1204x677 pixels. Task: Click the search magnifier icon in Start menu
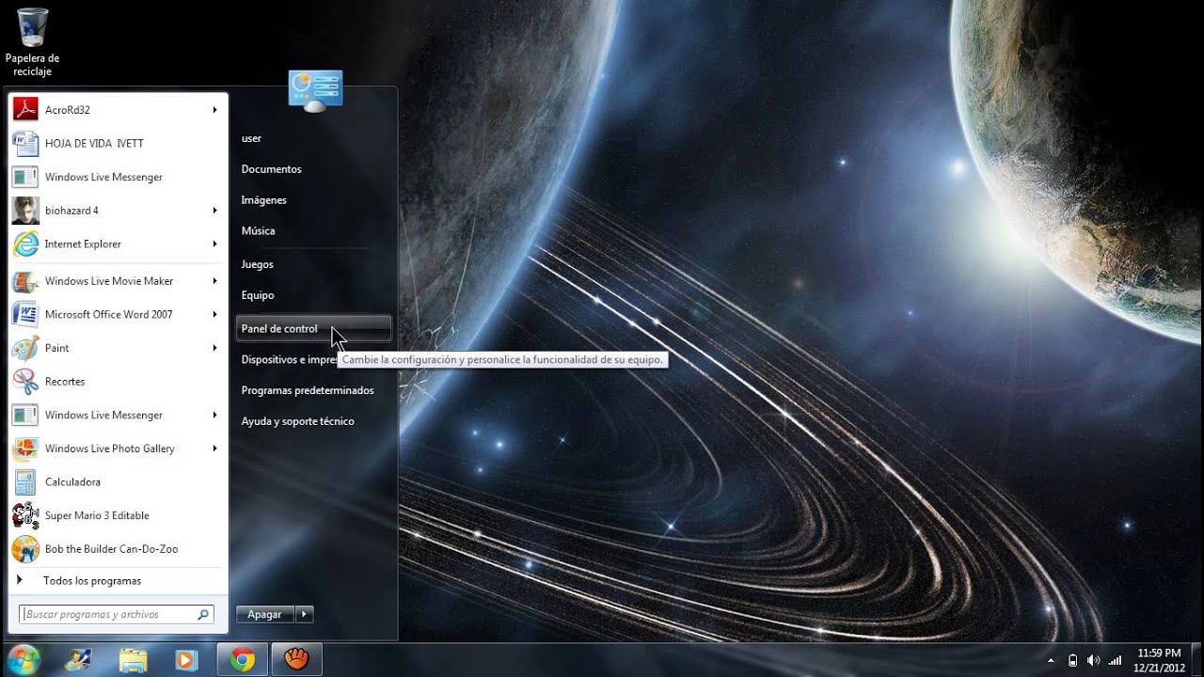point(203,615)
